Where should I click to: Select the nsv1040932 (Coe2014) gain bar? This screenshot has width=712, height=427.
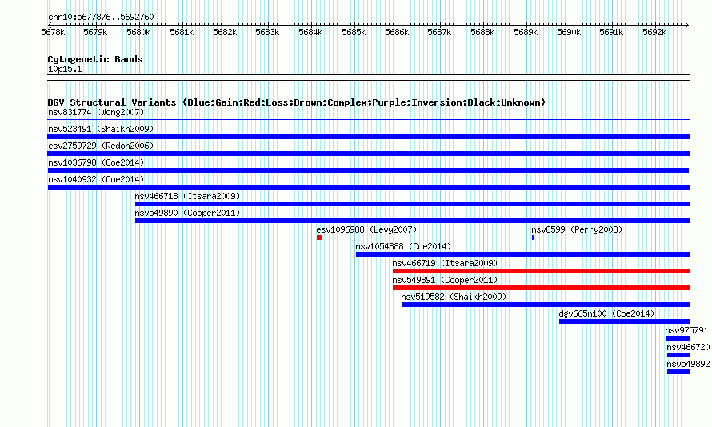tap(368, 187)
